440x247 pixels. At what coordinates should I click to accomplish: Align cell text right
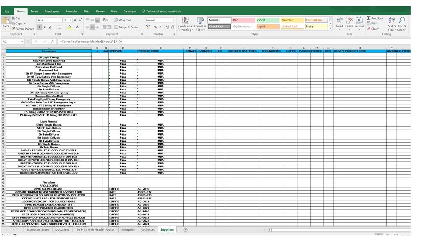(x=97, y=27)
